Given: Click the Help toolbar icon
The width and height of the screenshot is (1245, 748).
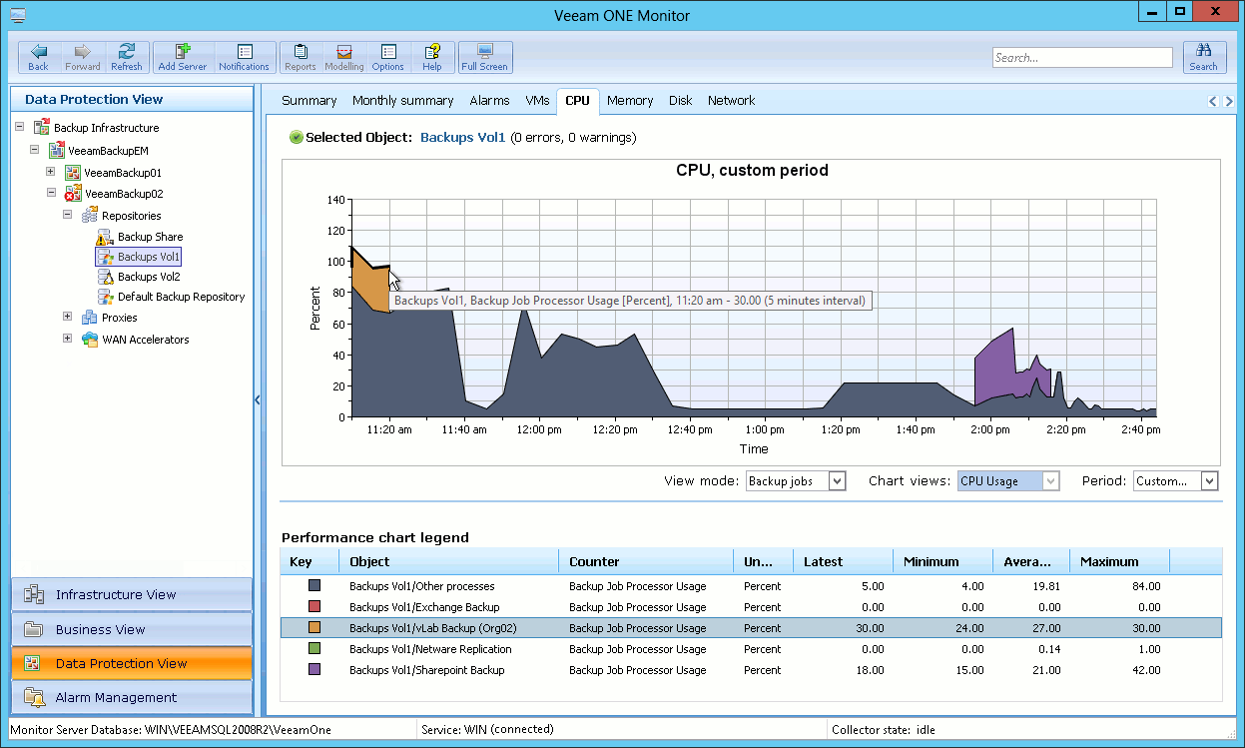Looking at the screenshot, I should point(432,57).
